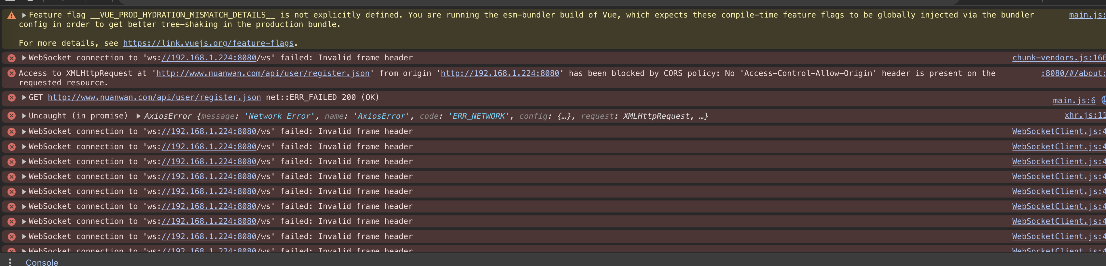
Task: Open the three-dot drawer menu icon
Action: (x=10, y=262)
